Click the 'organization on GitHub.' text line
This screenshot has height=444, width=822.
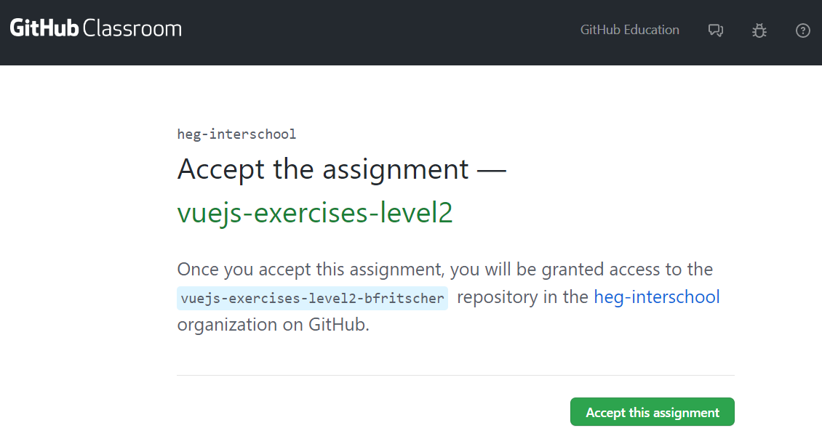[x=273, y=324]
